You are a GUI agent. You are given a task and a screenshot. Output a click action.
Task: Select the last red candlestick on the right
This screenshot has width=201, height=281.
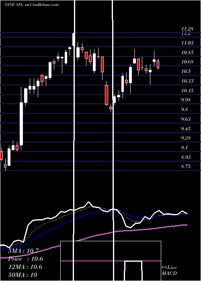coord(158,64)
